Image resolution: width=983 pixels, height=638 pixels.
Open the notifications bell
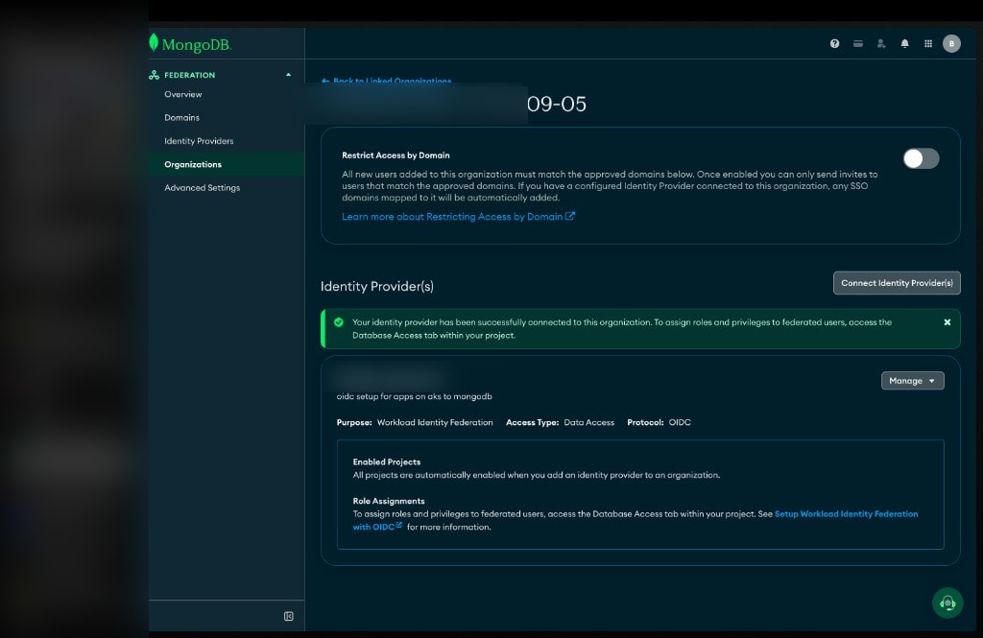pyautogui.click(x=904, y=43)
